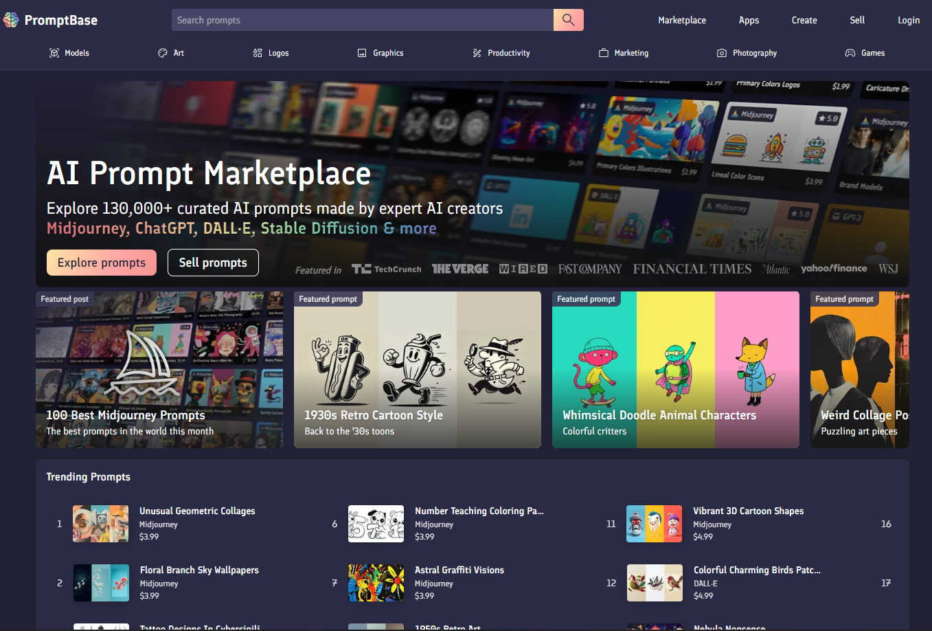Viewport: 932px width, 631px height.
Task: Select the Photography category label
Action: 755,53
